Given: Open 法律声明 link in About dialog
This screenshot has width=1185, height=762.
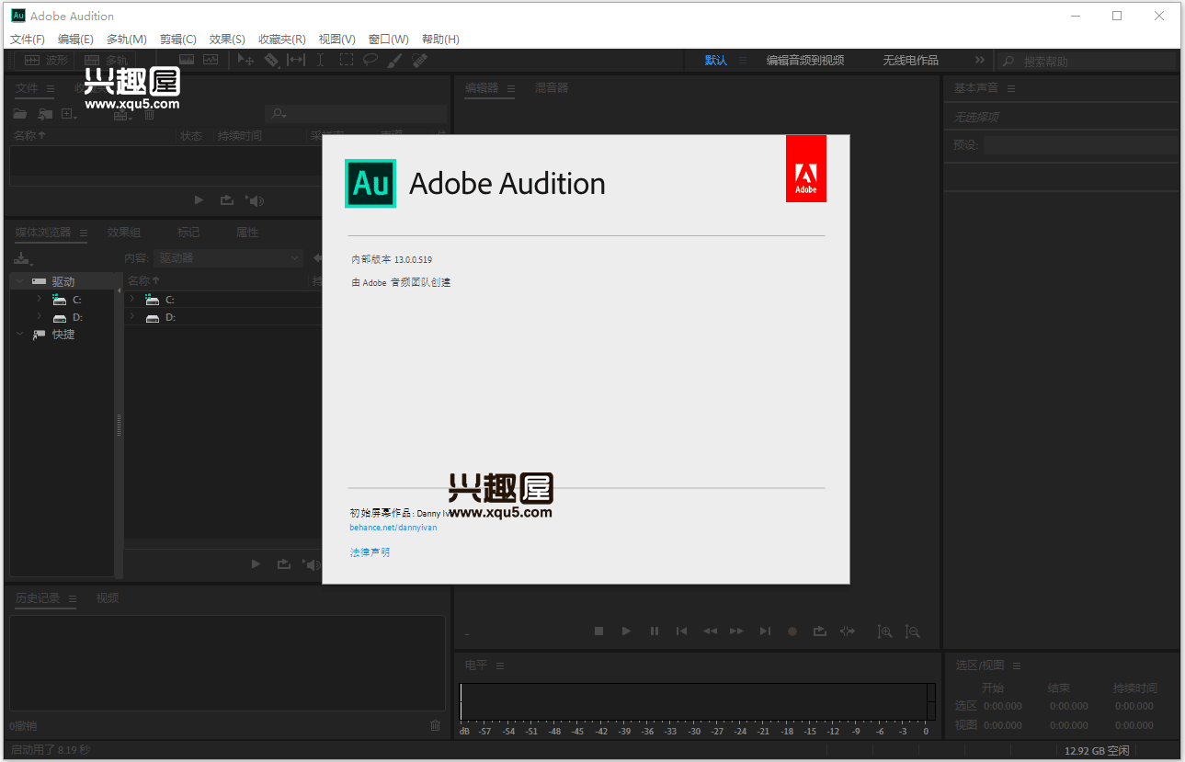Looking at the screenshot, I should click(x=370, y=552).
